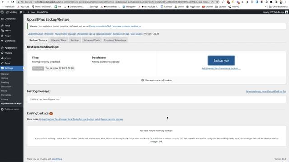Screen dimensions: 289x162
Task: Collapse the WordPress admin menu
Action: point(10,109)
